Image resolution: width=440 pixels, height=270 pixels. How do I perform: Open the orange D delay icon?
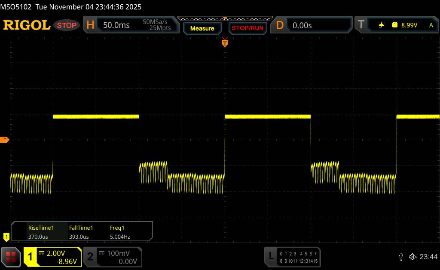click(x=280, y=25)
